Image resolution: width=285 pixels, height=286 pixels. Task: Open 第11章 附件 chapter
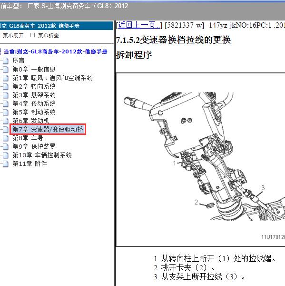point(29,164)
